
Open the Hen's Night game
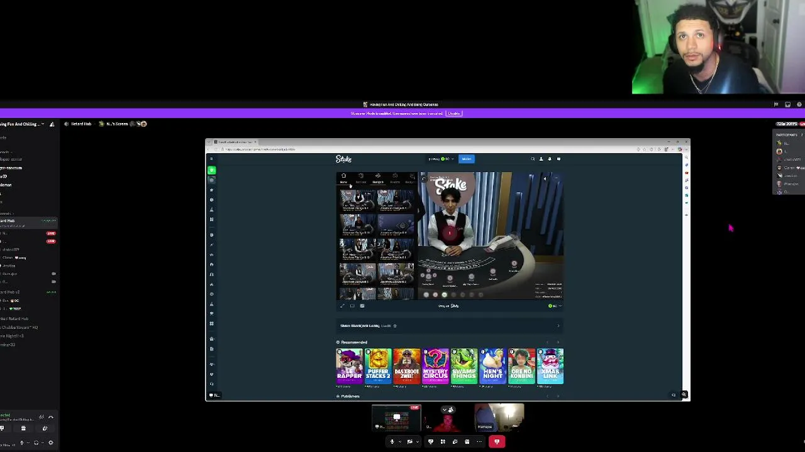[x=492, y=366]
